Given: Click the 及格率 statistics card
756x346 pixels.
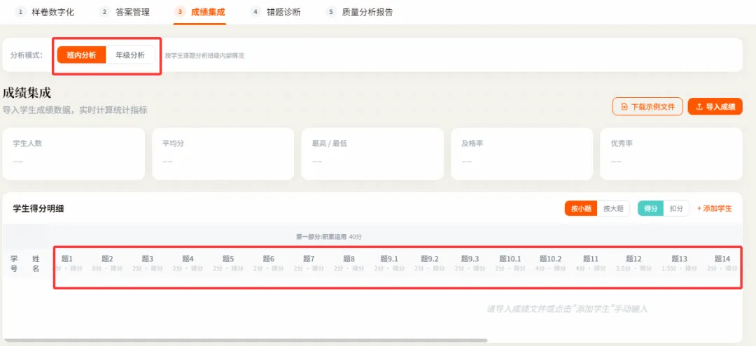Looking at the screenshot, I should point(521,154).
